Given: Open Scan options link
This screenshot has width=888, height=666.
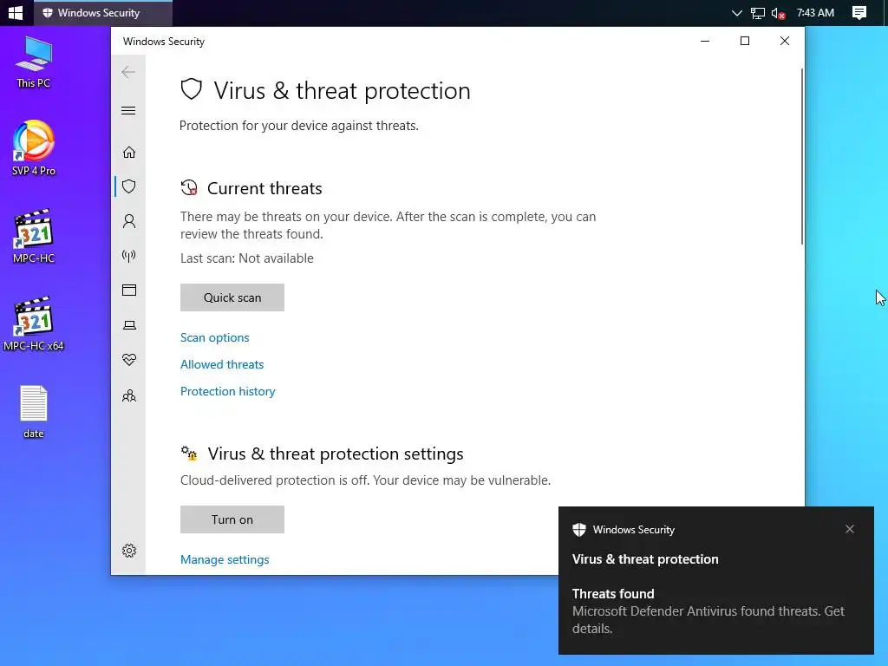Looking at the screenshot, I should (215, 337).
